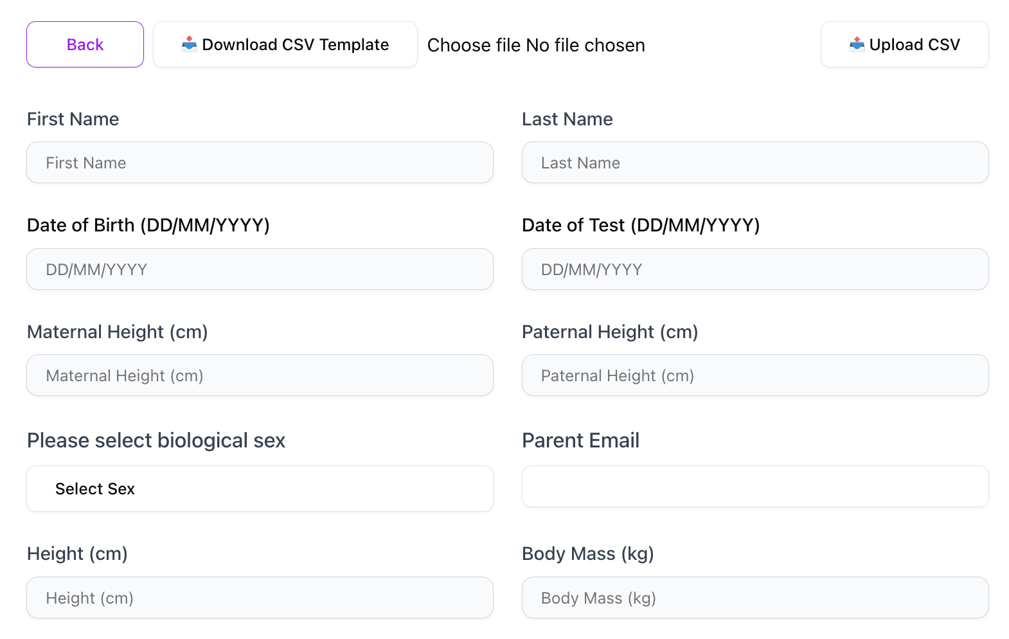Focus the First Name input field

click(260, 163)
